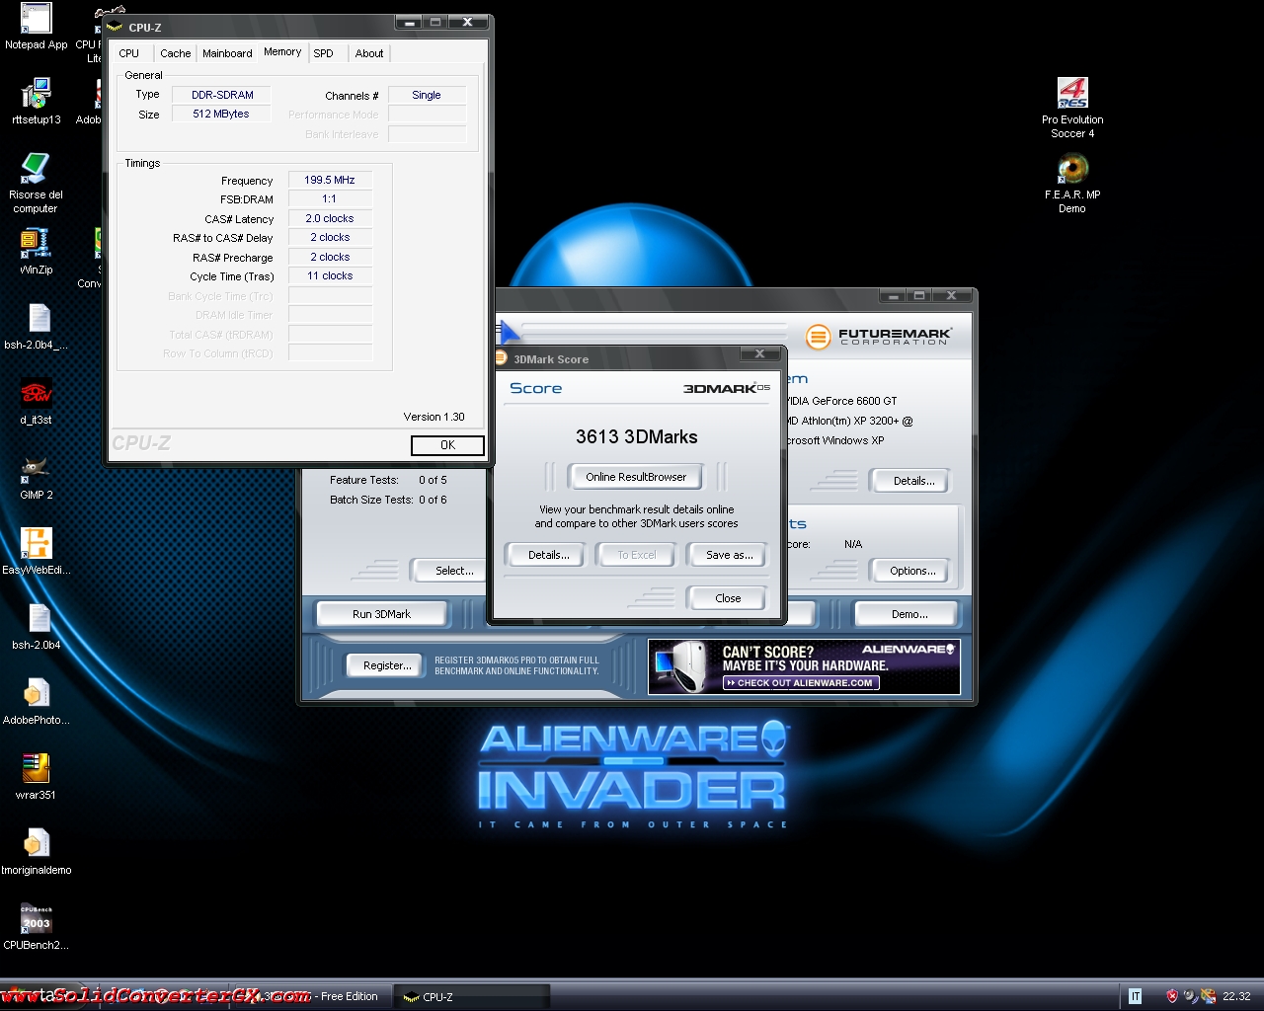Viewport: 1264px width, 1011px height.
Task: Click Register... button in 3DMark
Action: point(387,665)
